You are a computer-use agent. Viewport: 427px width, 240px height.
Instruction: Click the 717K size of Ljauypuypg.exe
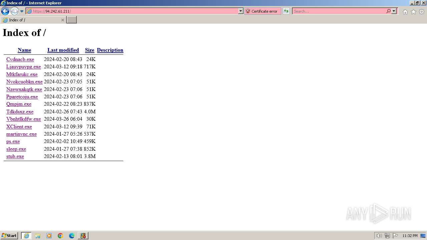[90, 67]
